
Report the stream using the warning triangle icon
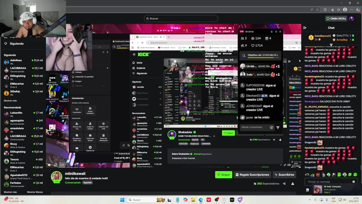point(293,184)
